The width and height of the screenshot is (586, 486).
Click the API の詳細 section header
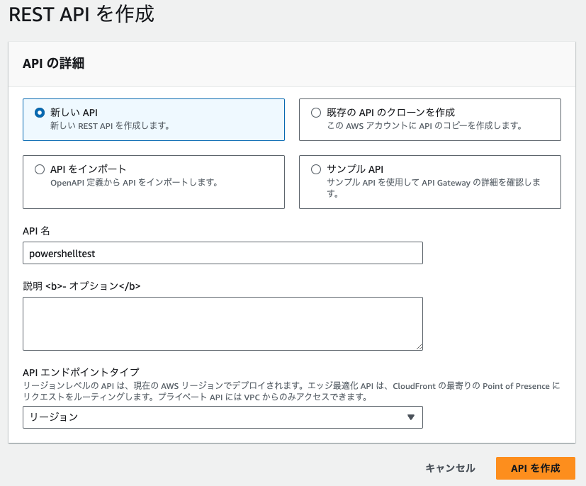point(53,64)
